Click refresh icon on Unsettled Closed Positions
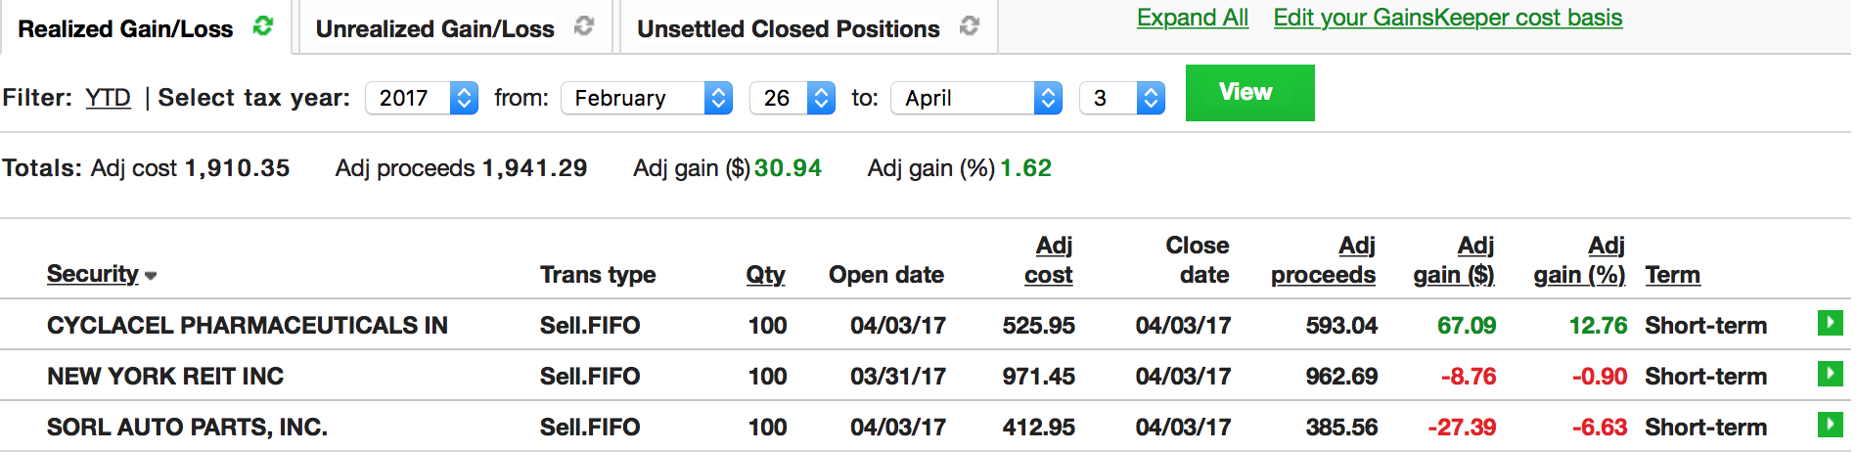This screenshot has height=452, width=1857. point(970,26)
